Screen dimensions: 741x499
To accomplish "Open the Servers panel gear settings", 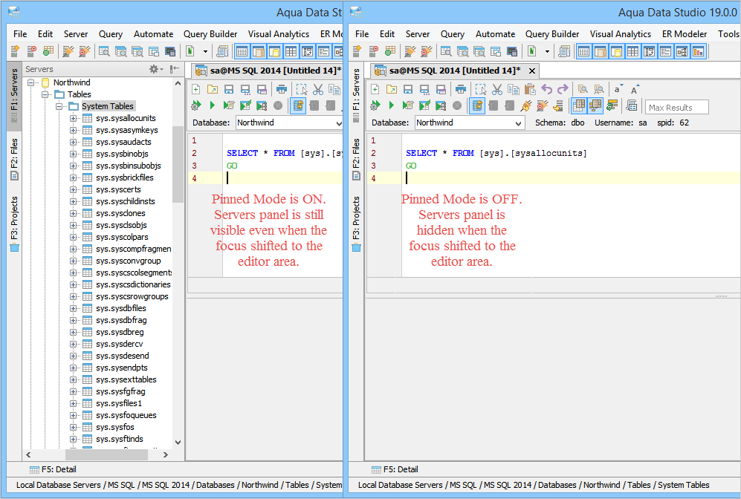I will point(155,69).
